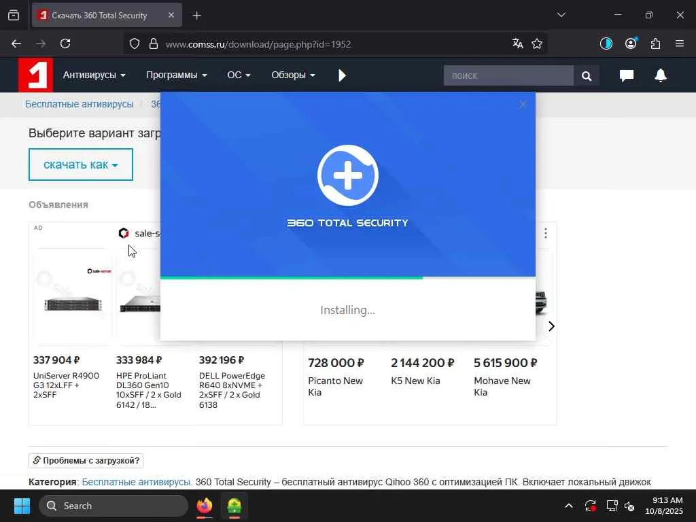Advance the Kia ad carousel arrow
The width and height of the screenshot is (696, 522).
[x=551, y=326]
